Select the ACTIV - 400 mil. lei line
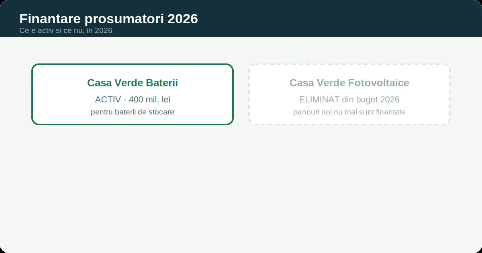Screen dimensions: 482x253 point(133,100)
